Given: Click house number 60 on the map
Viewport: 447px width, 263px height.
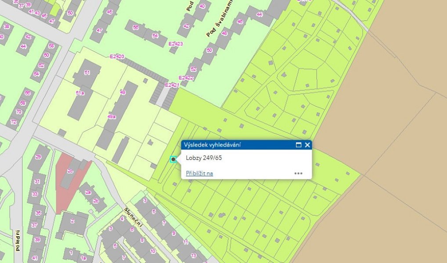Looking at the screenshot, I should pos(47,55).
